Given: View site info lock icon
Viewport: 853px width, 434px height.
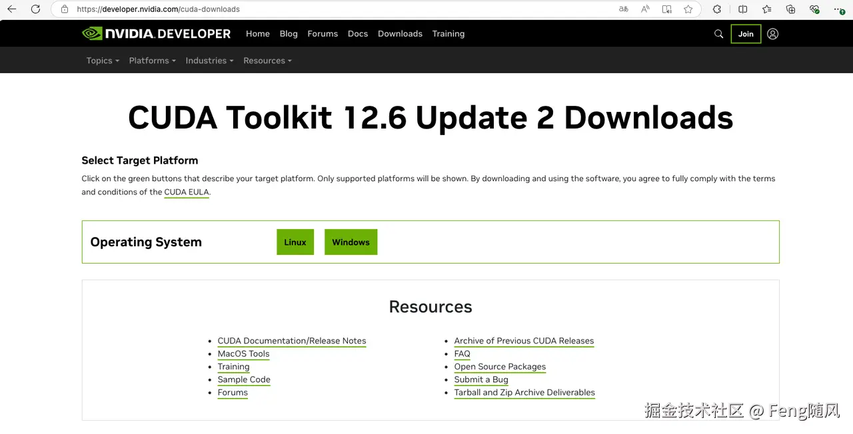Looking at the screenshot, I should tap(65, 9).
